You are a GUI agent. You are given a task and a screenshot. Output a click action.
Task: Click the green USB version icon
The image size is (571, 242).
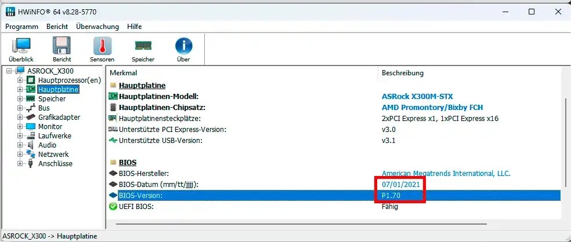tap(113, 140)
